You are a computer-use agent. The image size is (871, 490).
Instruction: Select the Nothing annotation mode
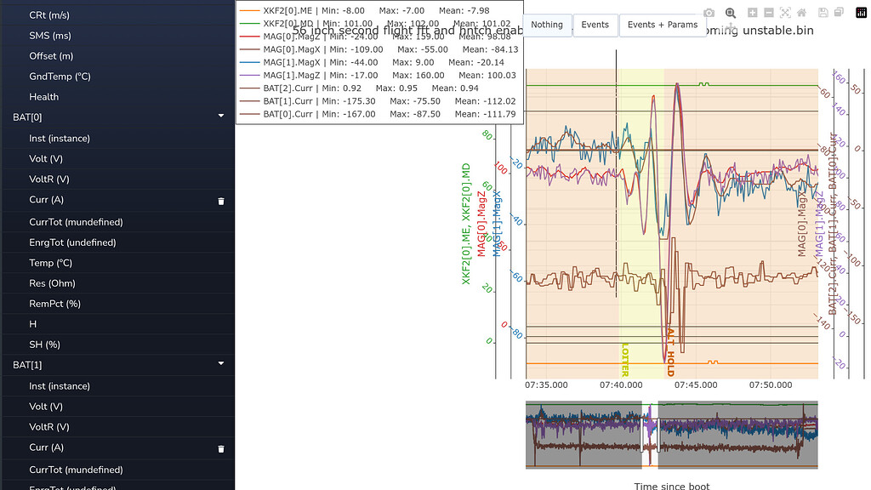(547, 25)
